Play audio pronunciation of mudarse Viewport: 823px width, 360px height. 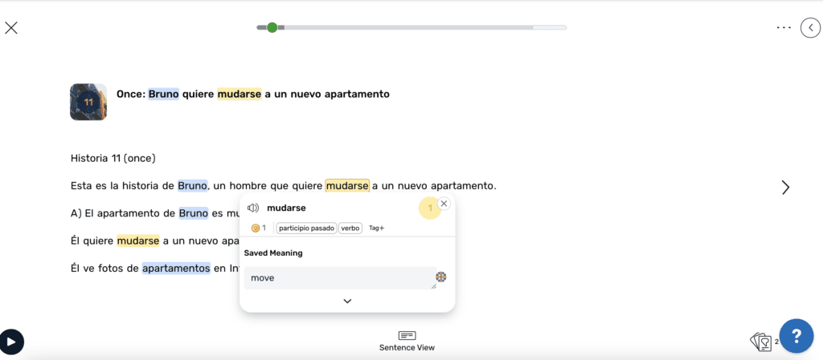click(x=253, y=208)
